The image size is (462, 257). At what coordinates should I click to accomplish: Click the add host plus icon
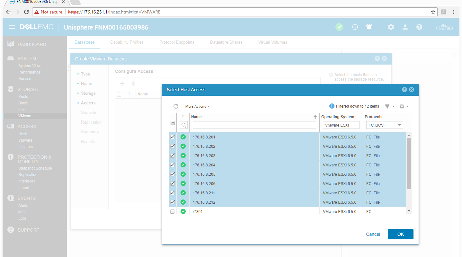click(x=122, y=84)
